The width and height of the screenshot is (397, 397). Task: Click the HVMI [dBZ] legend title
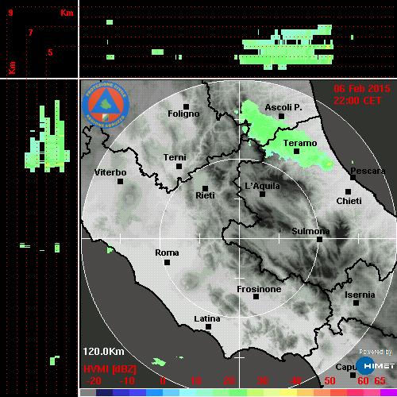tap(110, 369)
